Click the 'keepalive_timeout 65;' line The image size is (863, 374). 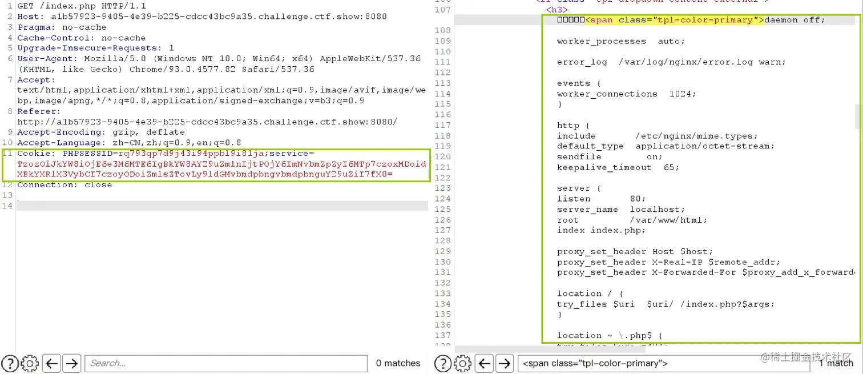[x=619, y=167]
